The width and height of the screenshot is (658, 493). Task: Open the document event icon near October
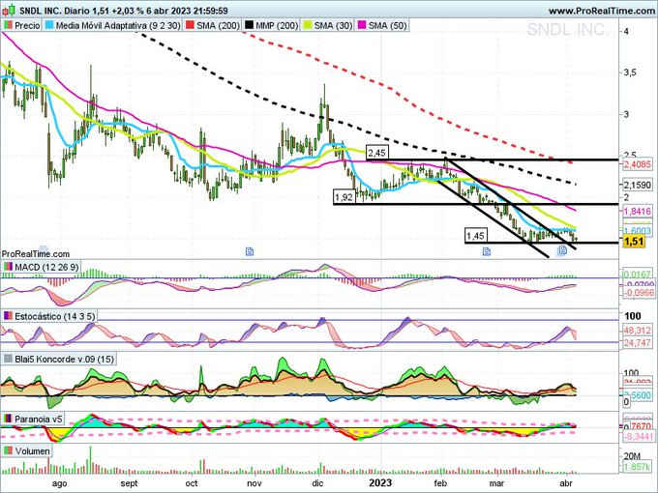point(250,251)
